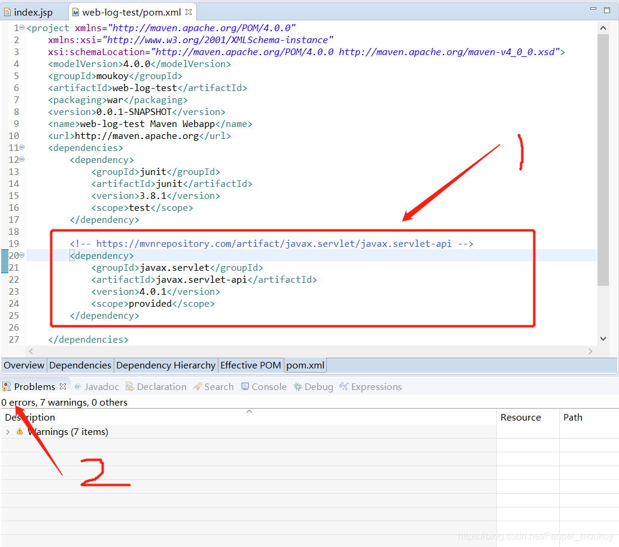Click the warning icon next to Warnings
619x547 pixels.
[20, 432]
